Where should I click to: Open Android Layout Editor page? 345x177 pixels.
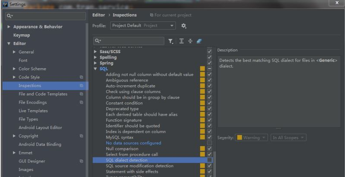pyautogui.click(x=40, y=127)
